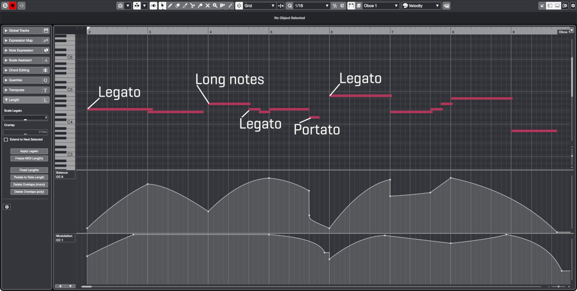Select the Erase tool
577x291 pixels.
[177, 6]
